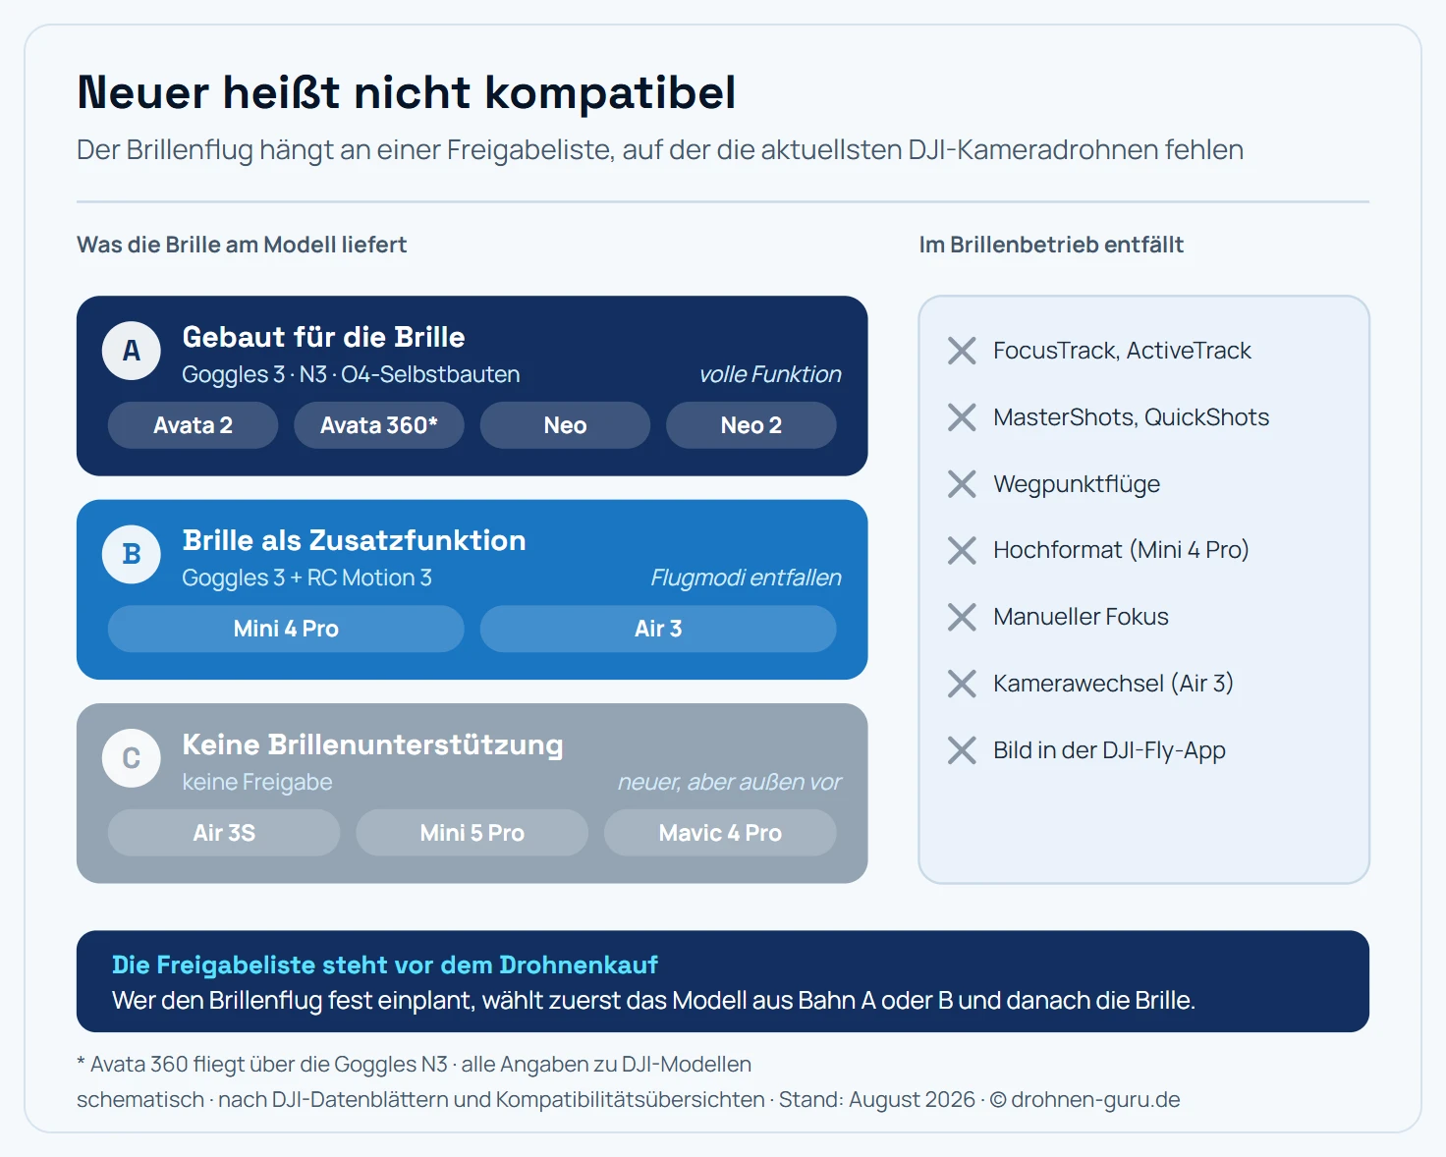1446x1157 pixels.
Task: Click the label 'Im Brillenbetrieb entfällt'
Action: pyautogui.click(x=1051, y=245)
